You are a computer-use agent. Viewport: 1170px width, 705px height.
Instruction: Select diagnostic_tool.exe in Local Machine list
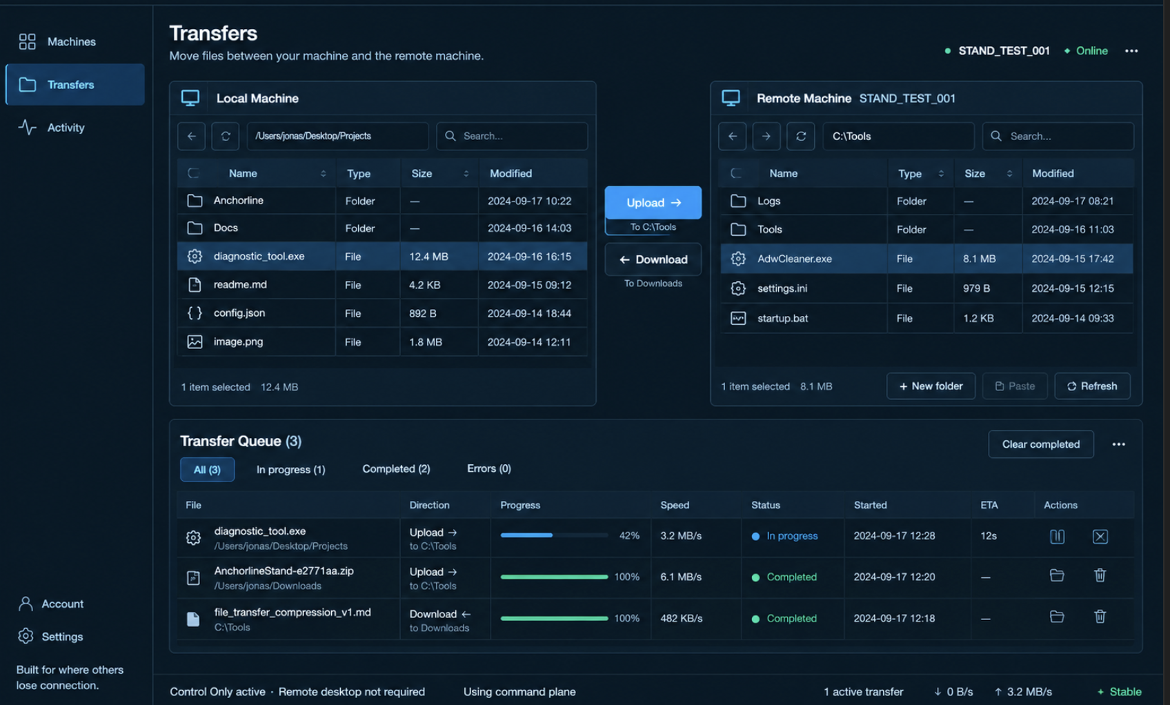pos(382,257)
